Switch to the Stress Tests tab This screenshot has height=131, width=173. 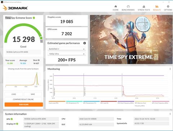coord(144,8)
